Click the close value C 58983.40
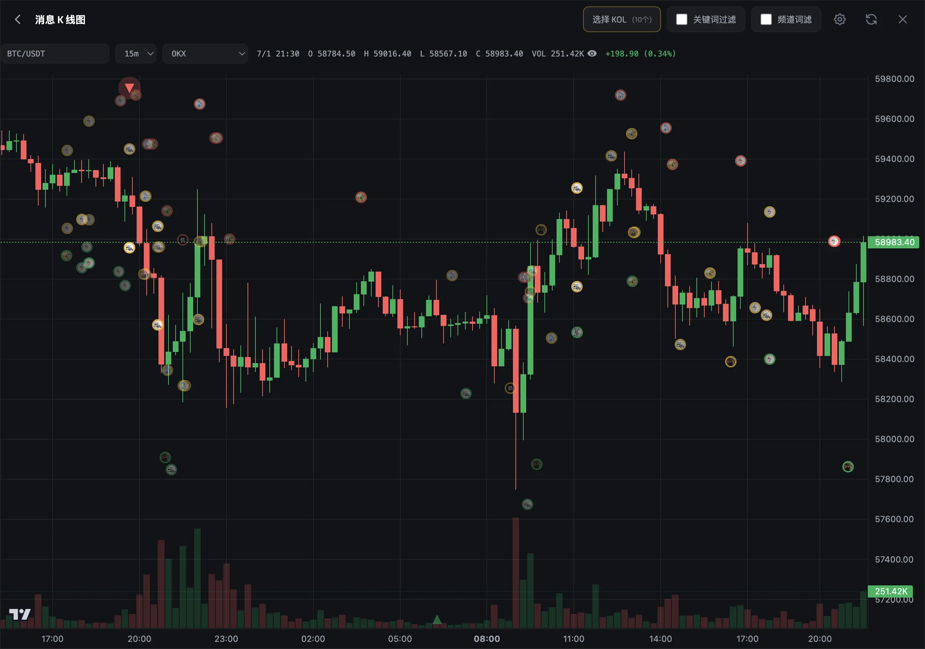925x649 pixels. point(499,54)
